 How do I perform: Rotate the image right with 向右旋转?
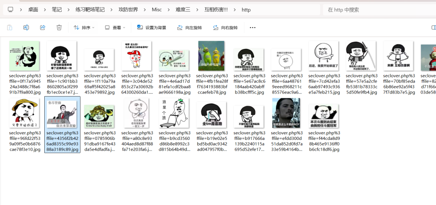click(225, 28)
